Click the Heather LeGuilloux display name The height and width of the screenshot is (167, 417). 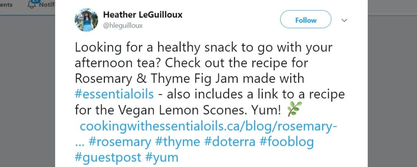click(x=143, y=15)
